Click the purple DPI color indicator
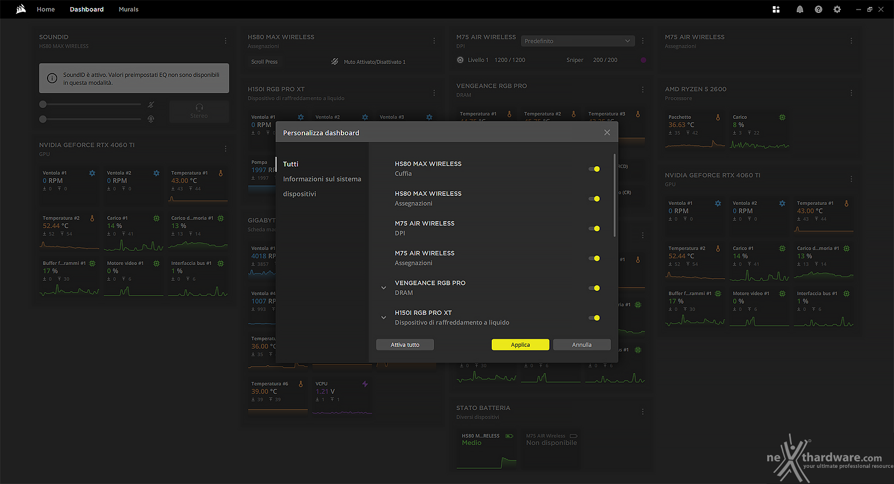The width and height of the screenshot is (894, 484). (644, 60)
